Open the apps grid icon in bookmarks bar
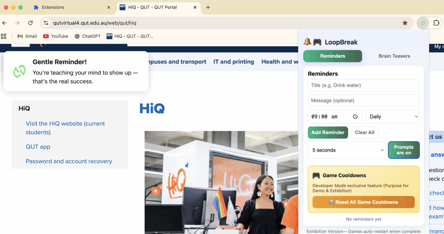Image resolution: width=444 pixels, height=234 pixels. (x=4, y=36)
